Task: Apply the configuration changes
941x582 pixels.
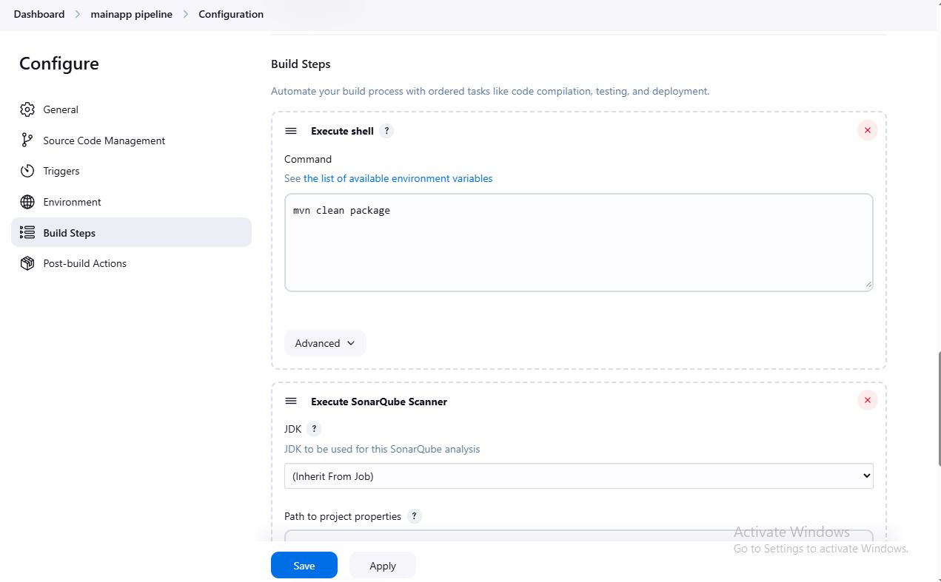Action: click(x=382, y=566)
